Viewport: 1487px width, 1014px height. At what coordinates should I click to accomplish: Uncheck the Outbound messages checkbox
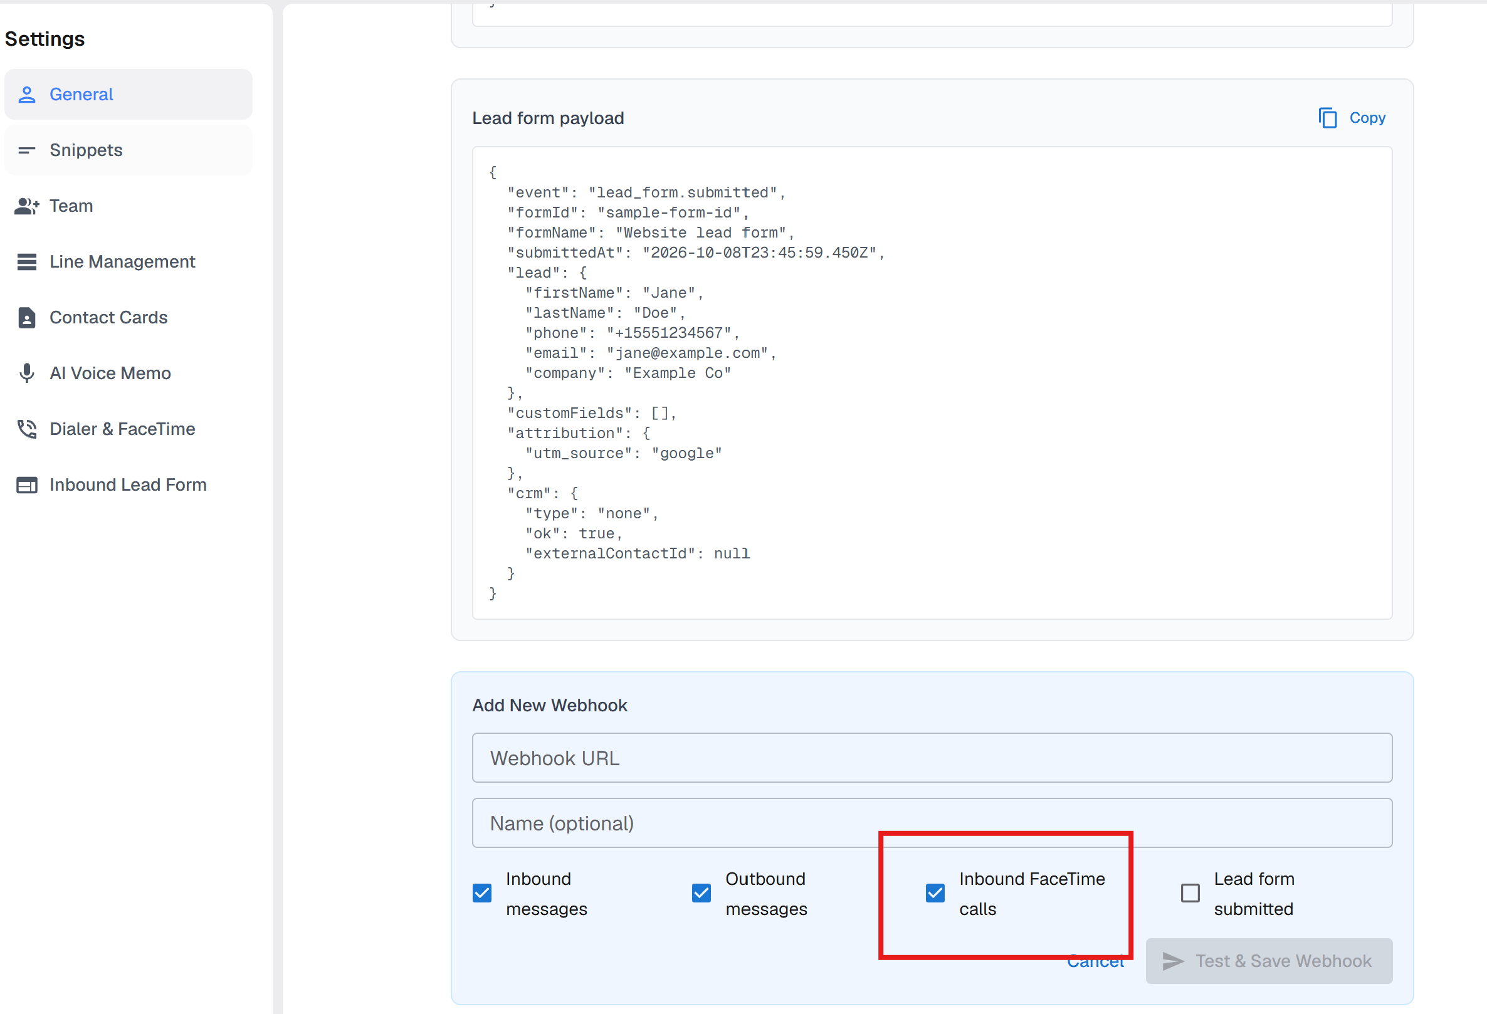point(701,892)
